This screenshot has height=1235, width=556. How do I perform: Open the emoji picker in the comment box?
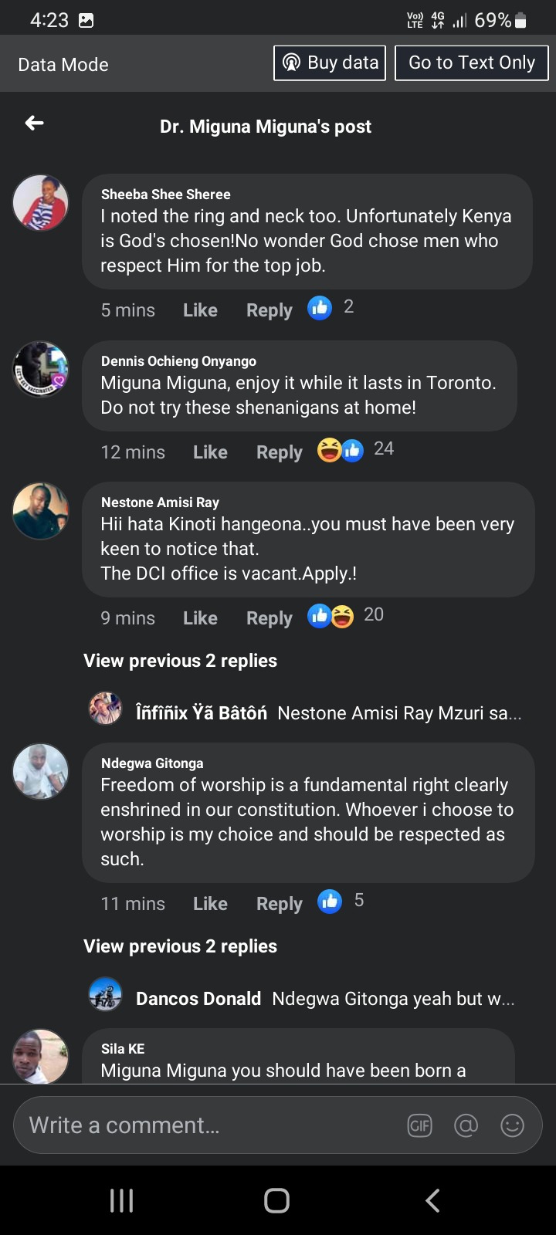(x=512, y=1125)
